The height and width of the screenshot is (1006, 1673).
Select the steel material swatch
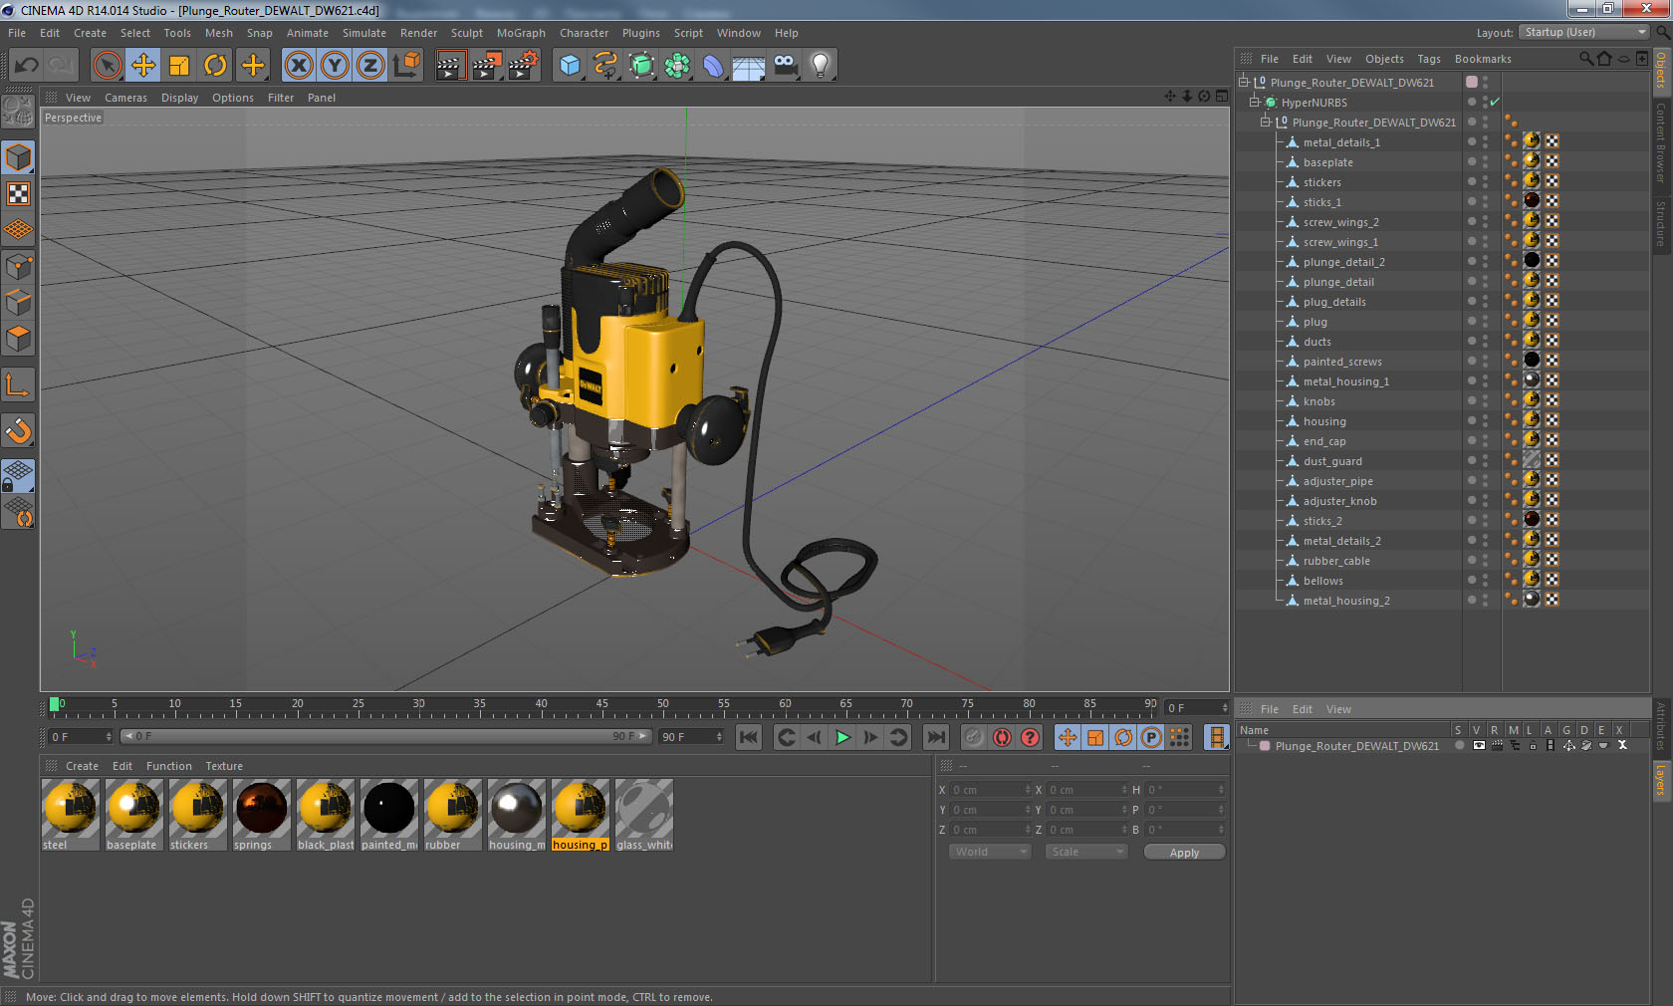click(x=70, y=815)
